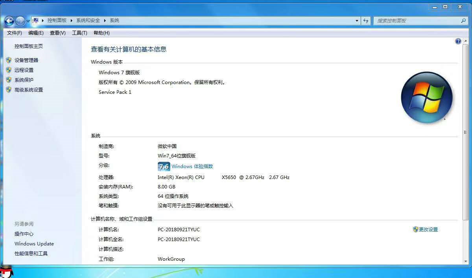Close the System window
This screenshot has width=472, height=278.
coord(460,7)
